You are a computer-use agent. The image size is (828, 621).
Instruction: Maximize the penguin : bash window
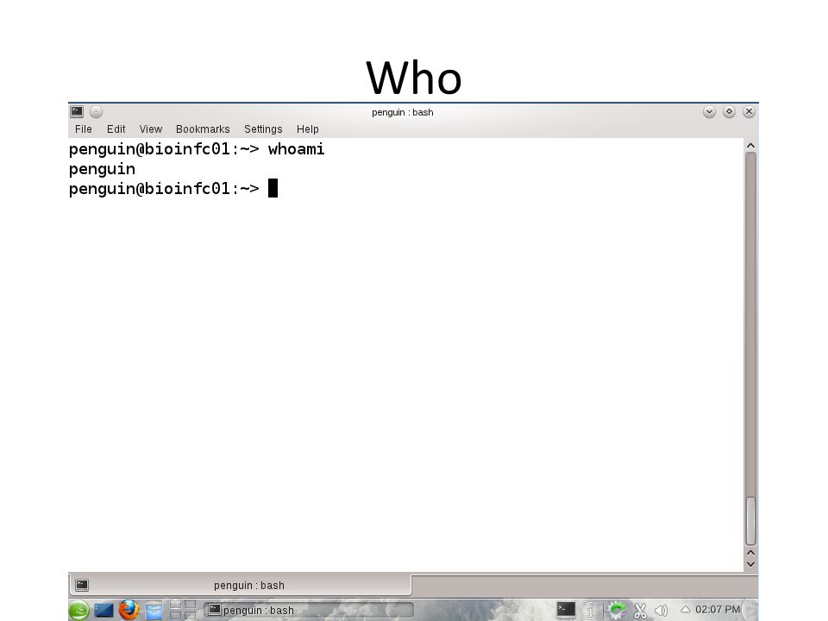730,111
